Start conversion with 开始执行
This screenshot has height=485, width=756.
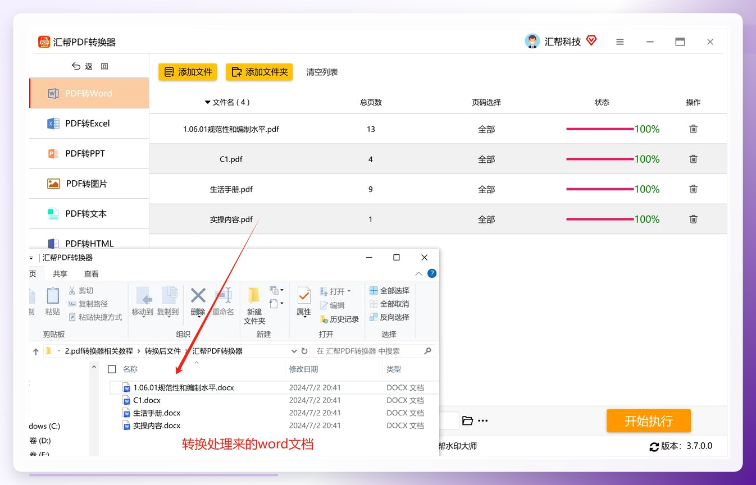(649, 421)
